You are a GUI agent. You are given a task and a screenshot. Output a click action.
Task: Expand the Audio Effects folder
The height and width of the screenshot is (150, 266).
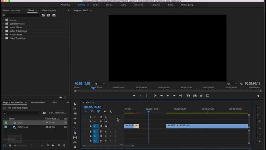click(3, 27)
